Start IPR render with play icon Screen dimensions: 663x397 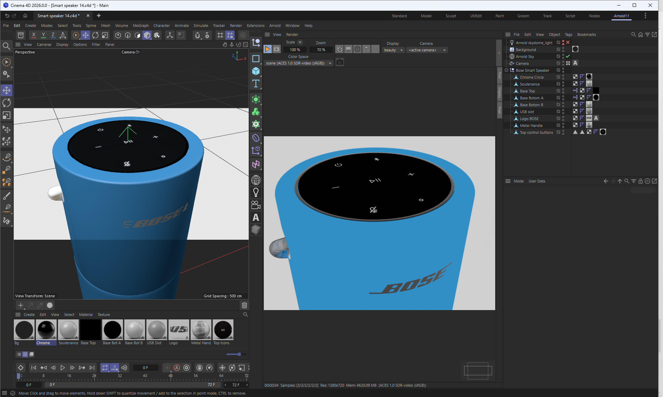point(268,49)
